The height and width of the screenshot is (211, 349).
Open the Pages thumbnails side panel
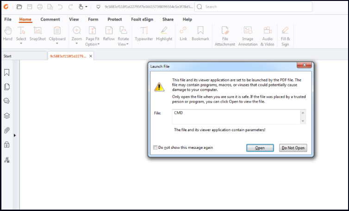[x=6, y=87]
